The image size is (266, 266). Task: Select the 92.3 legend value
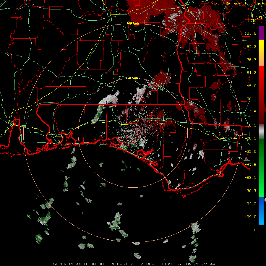pos(252,46)
